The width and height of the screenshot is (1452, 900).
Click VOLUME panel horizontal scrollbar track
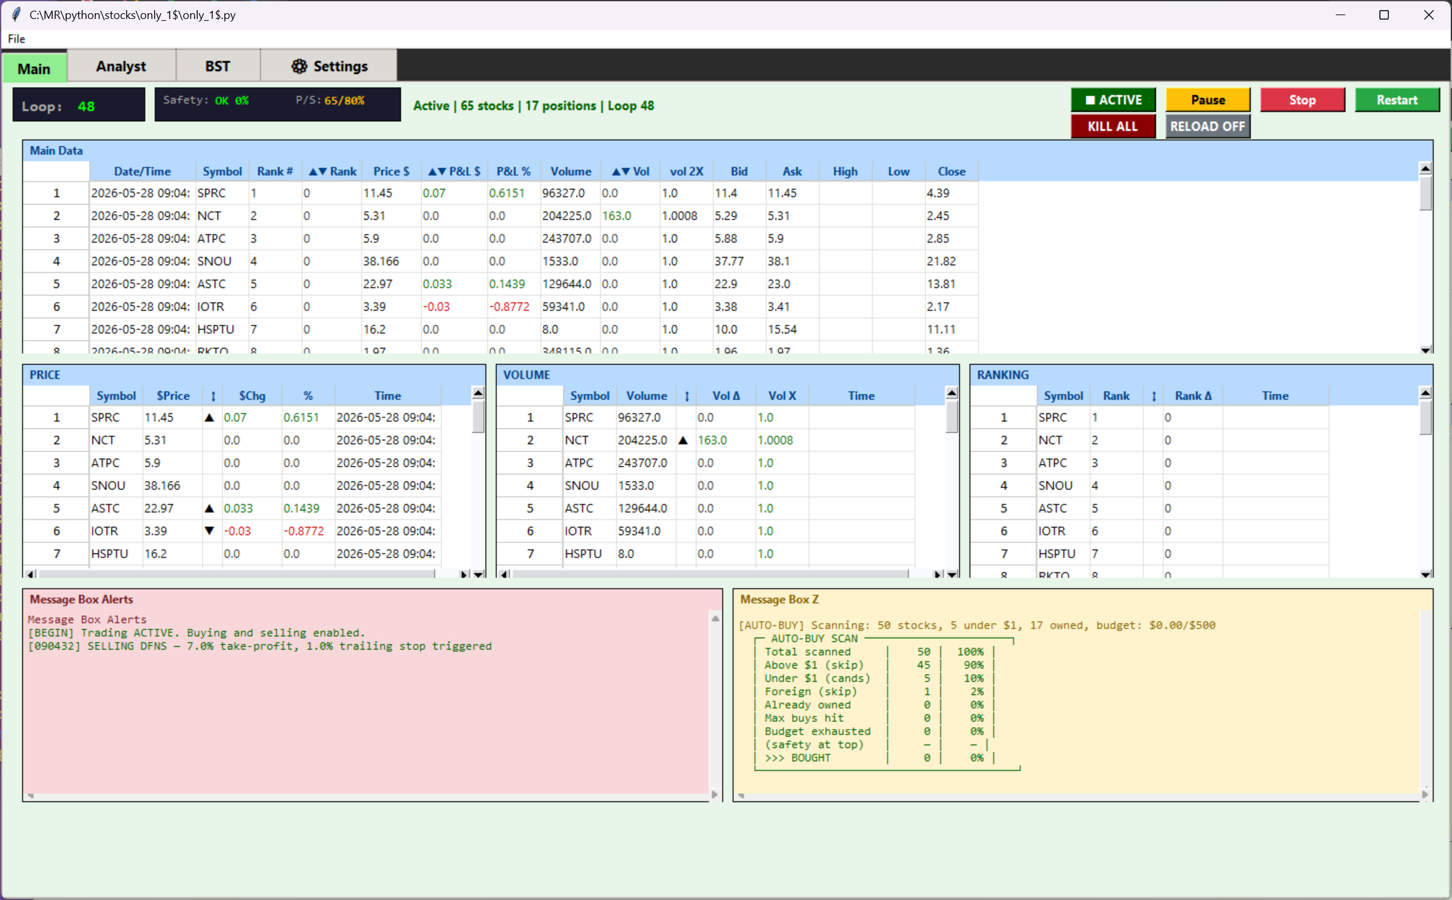(x=711, y=574)
